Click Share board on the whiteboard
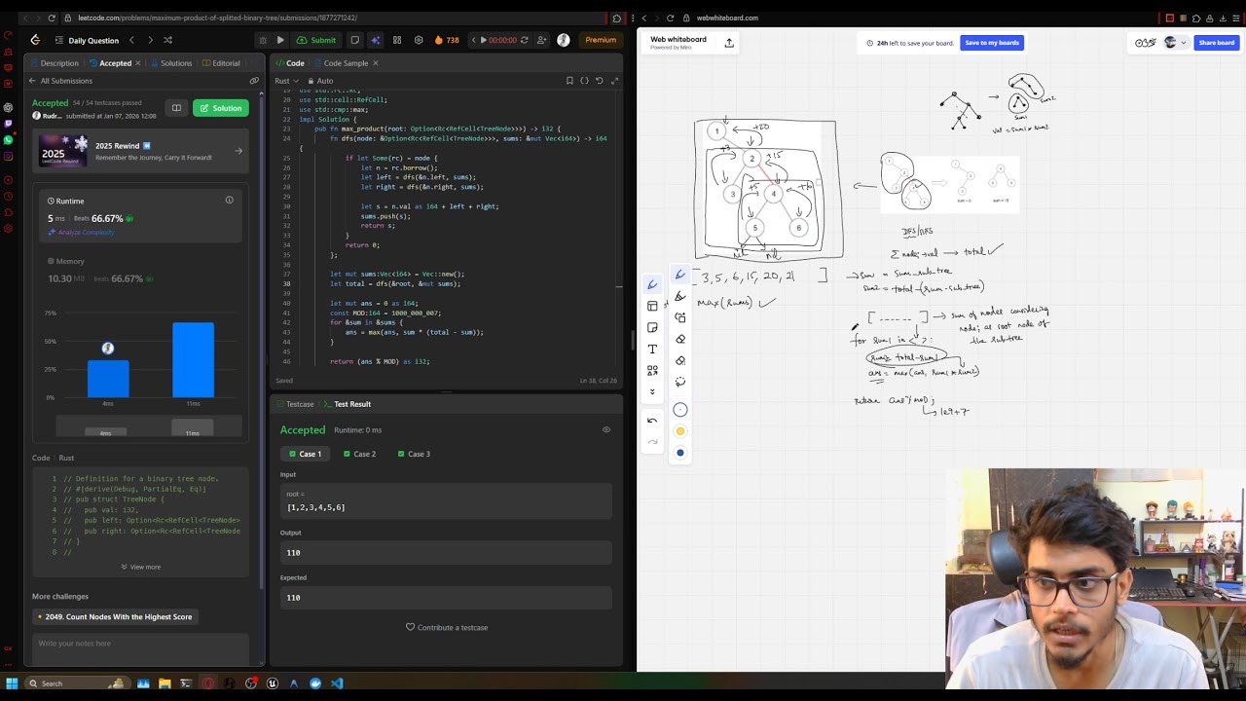This screenshot has height=701, width=1246. pyautogui.click(x=1217, y=43)
